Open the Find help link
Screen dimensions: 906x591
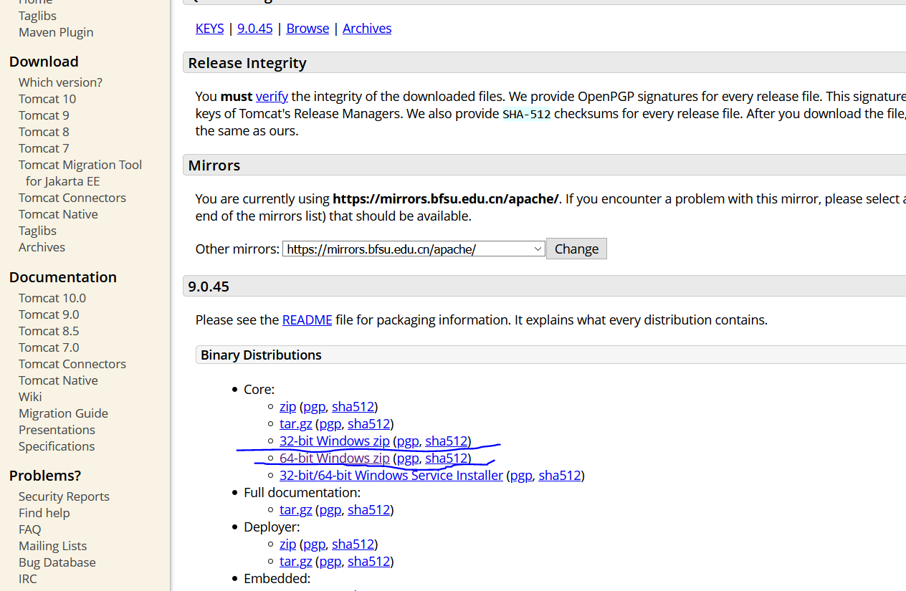[44, 513]
